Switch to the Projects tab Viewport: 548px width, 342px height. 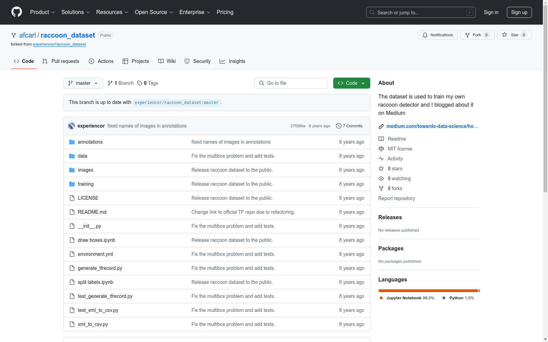136,61
